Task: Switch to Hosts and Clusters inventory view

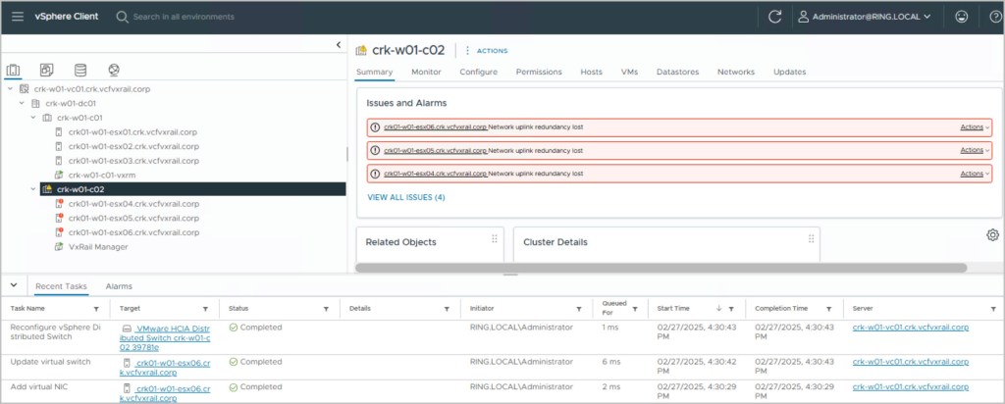Action: point(14,71)
